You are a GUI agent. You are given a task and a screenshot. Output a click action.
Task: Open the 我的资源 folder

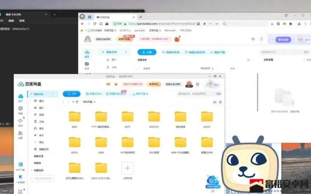pyautogui.click(x=180, y=116)
